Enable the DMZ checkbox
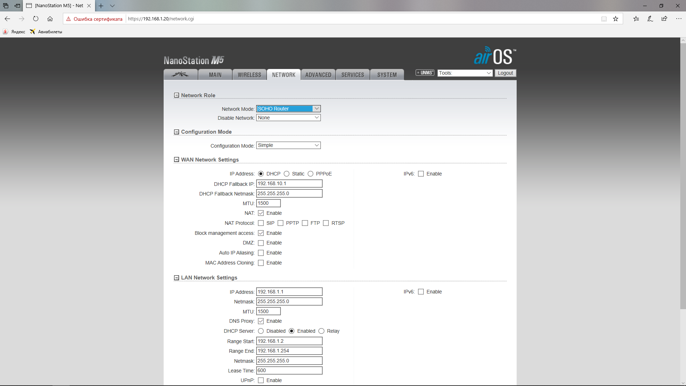This screenshot has height=386, width=686. click(x=261, y=243)
